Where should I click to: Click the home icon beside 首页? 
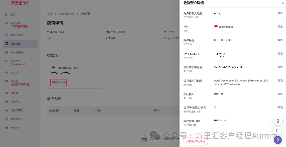pos(7,15)
